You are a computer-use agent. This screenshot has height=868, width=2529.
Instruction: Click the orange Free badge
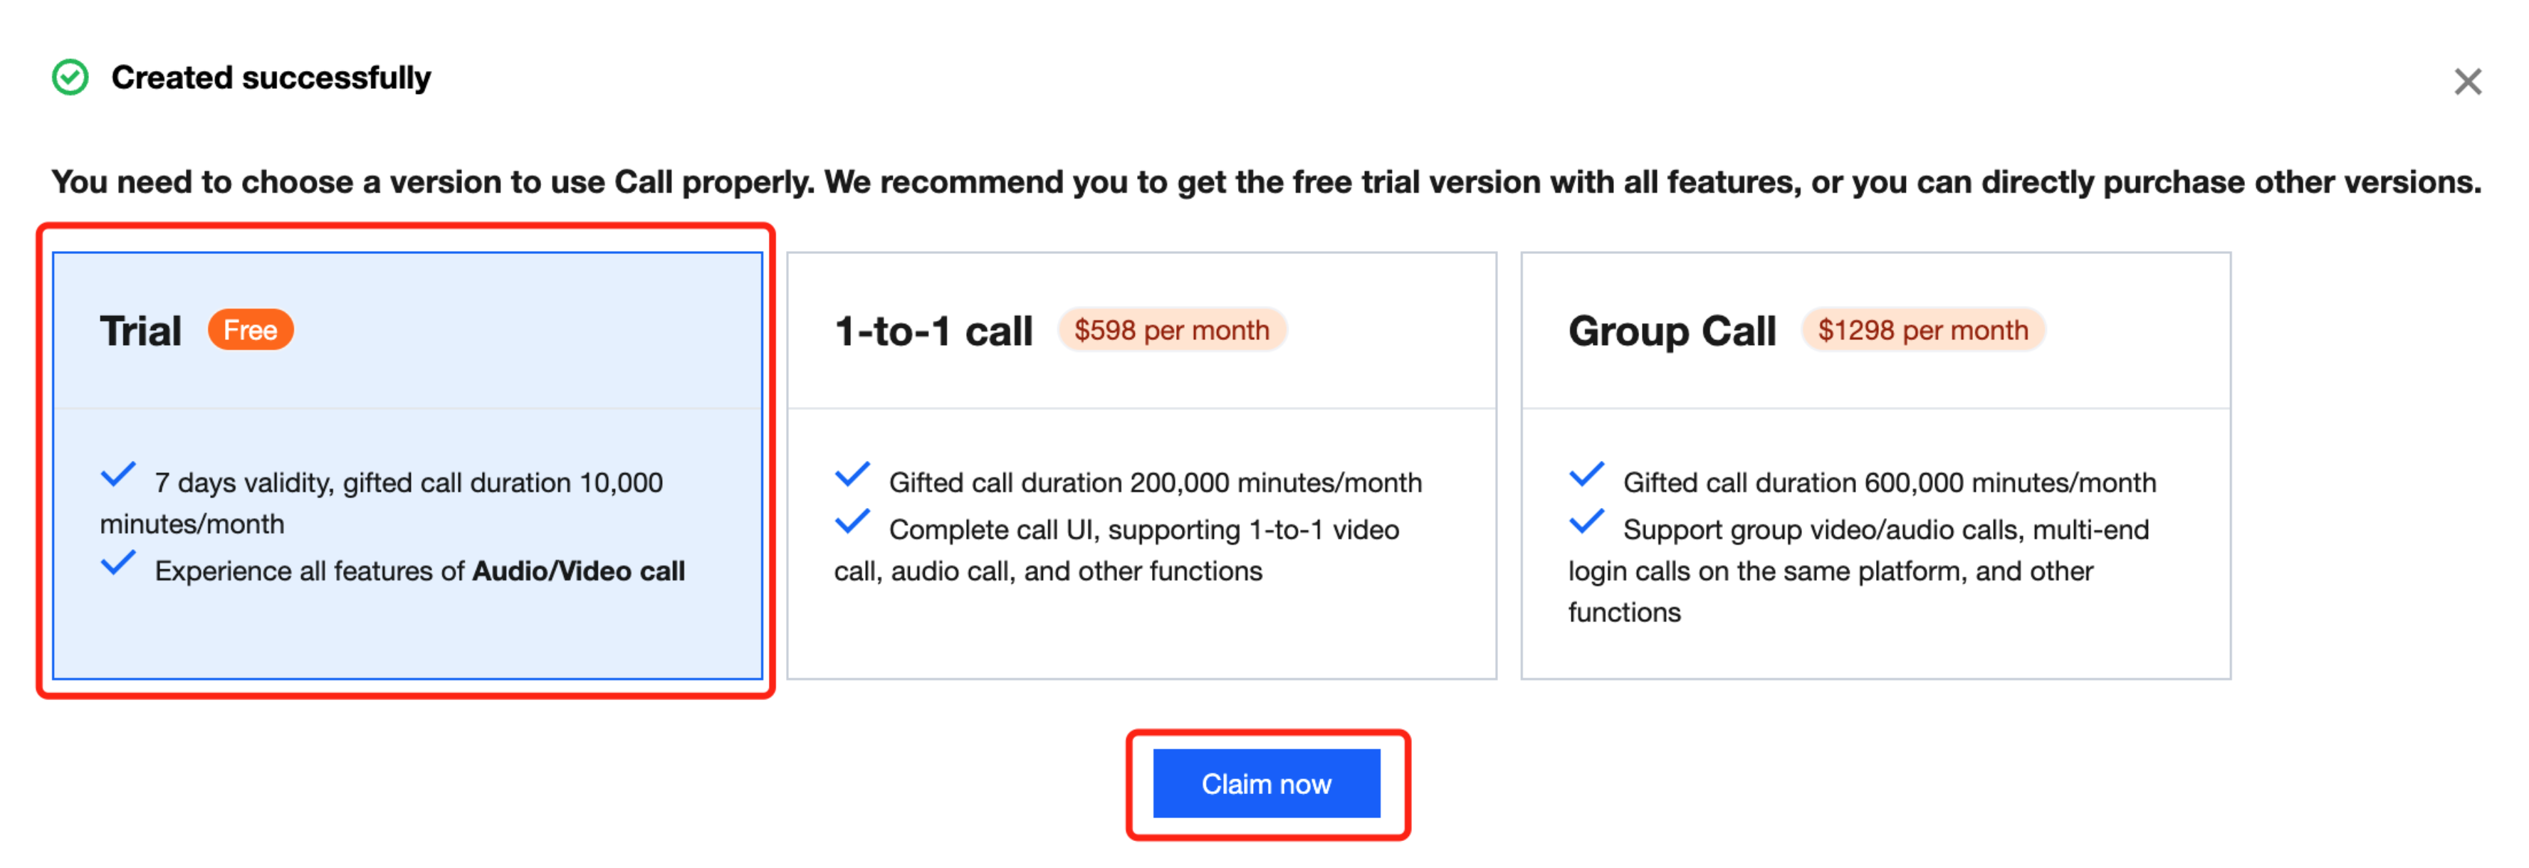pos(251,331)
